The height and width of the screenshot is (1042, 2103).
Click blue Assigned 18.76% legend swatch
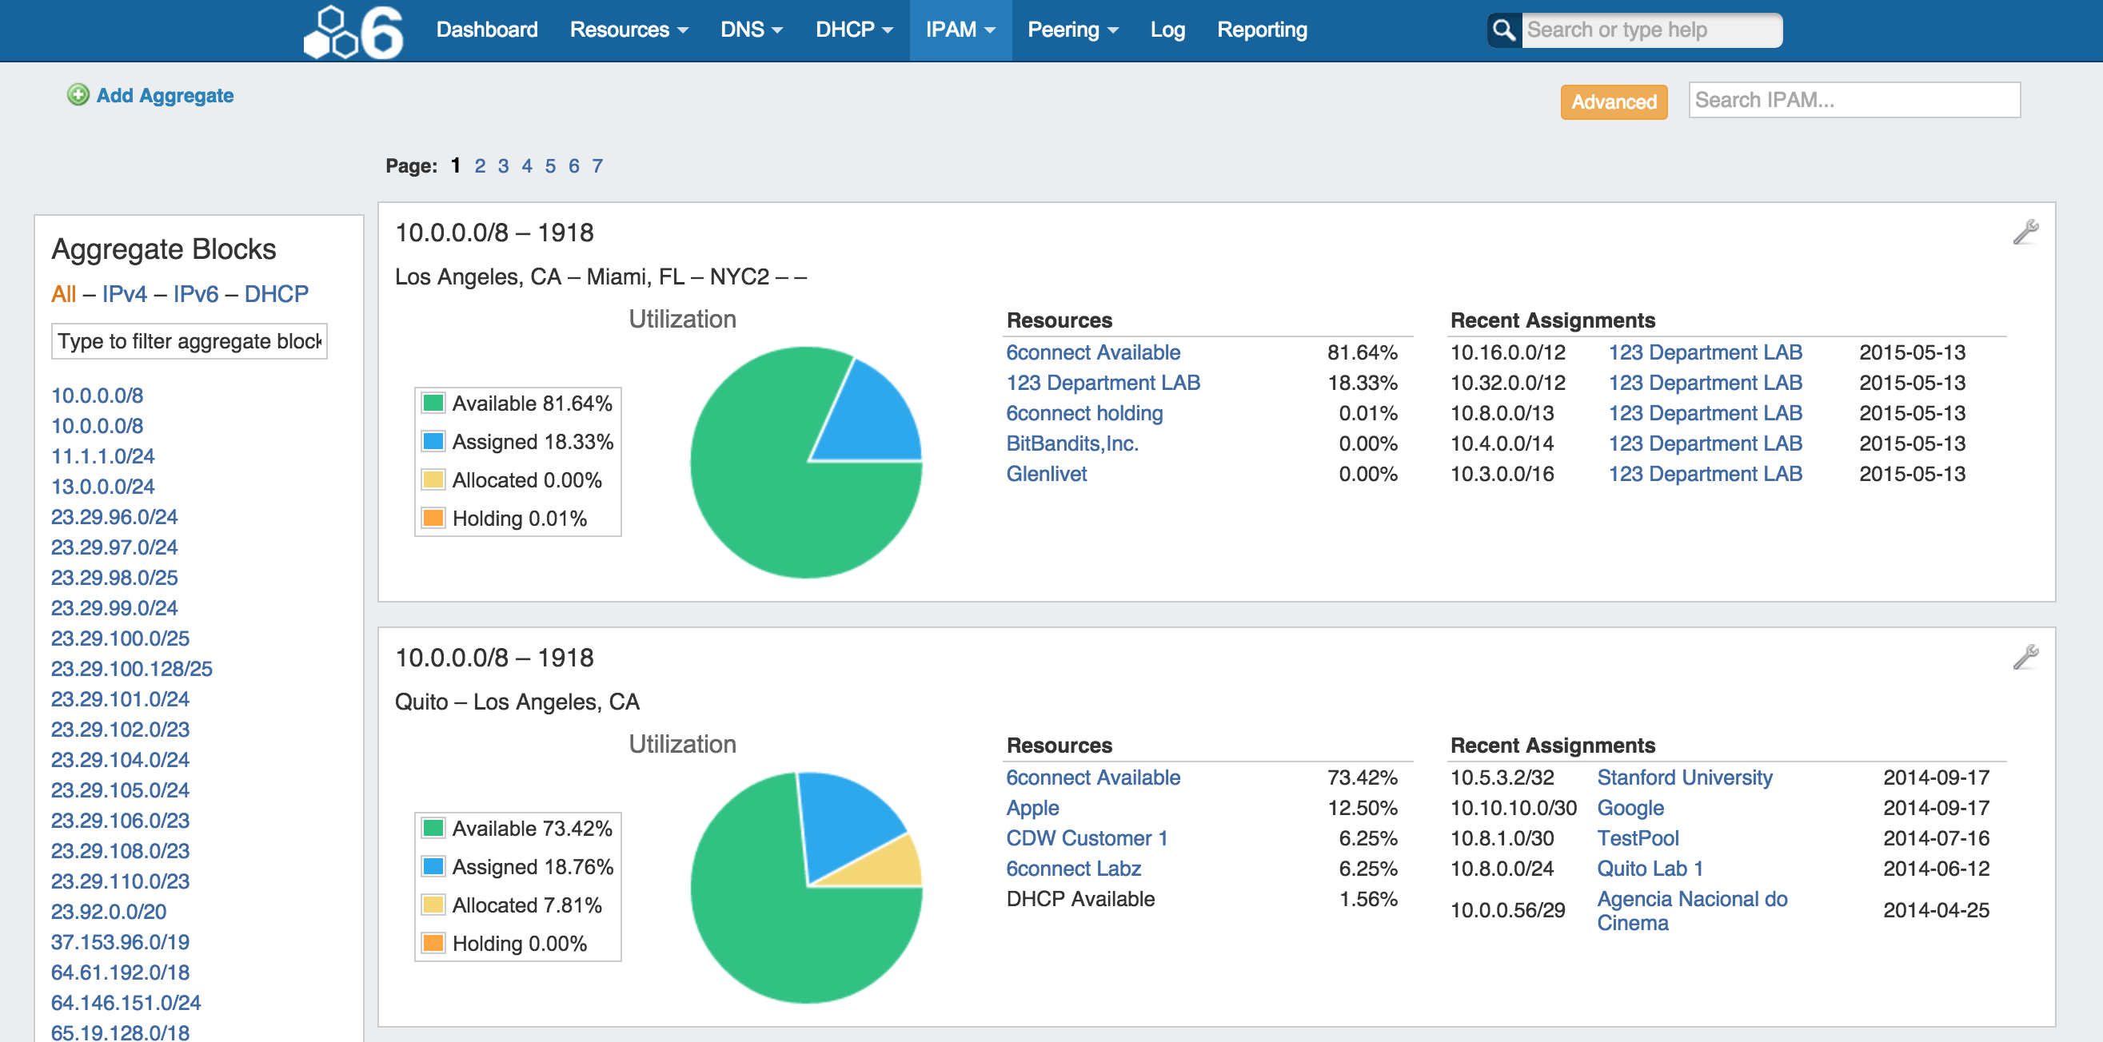tap(433, 865)
